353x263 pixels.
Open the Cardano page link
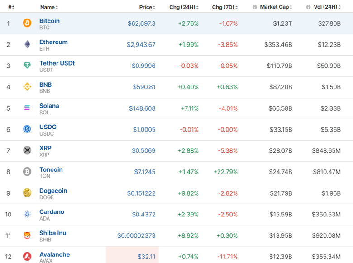point(52,212)
